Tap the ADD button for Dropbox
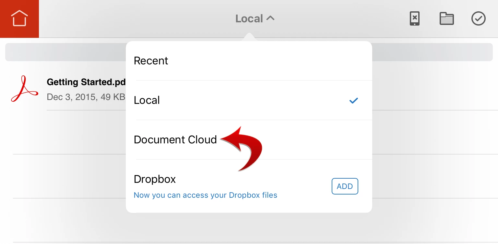Screen dimensions: 498x244 pos(345,186)
